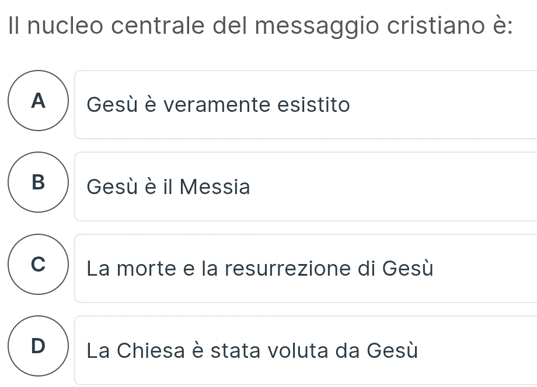Click the letter D bubble
537x387 pixels.
click(39, 347)
